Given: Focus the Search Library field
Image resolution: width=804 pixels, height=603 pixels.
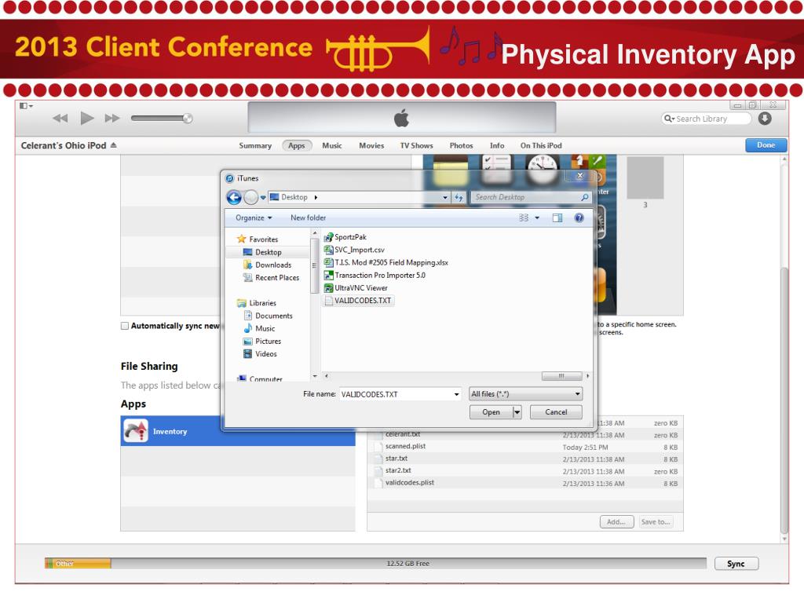Looking at the screenshot, I should 706,119.
